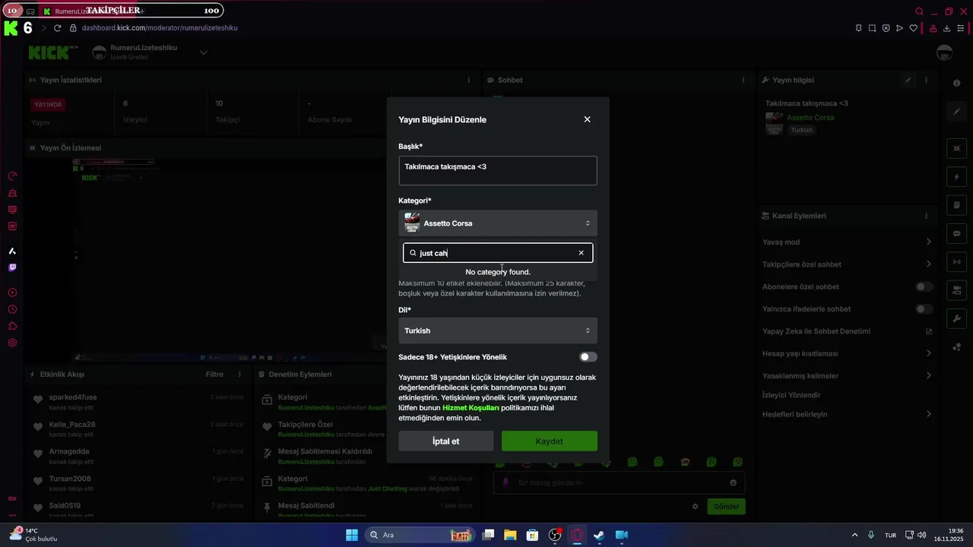
Task: Open downloads icon in browser toolbar
Action: (946, 28)
